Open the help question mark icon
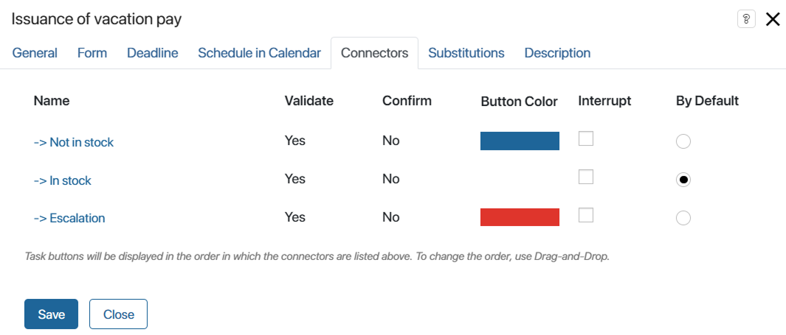This screenshot has height=335, width=786. pos(746,19)
